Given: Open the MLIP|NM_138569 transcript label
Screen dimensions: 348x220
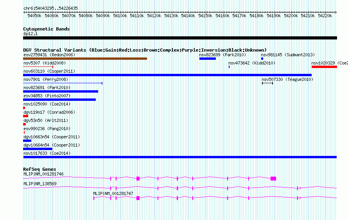Looking at the screenshot, I should click(40, 184).
